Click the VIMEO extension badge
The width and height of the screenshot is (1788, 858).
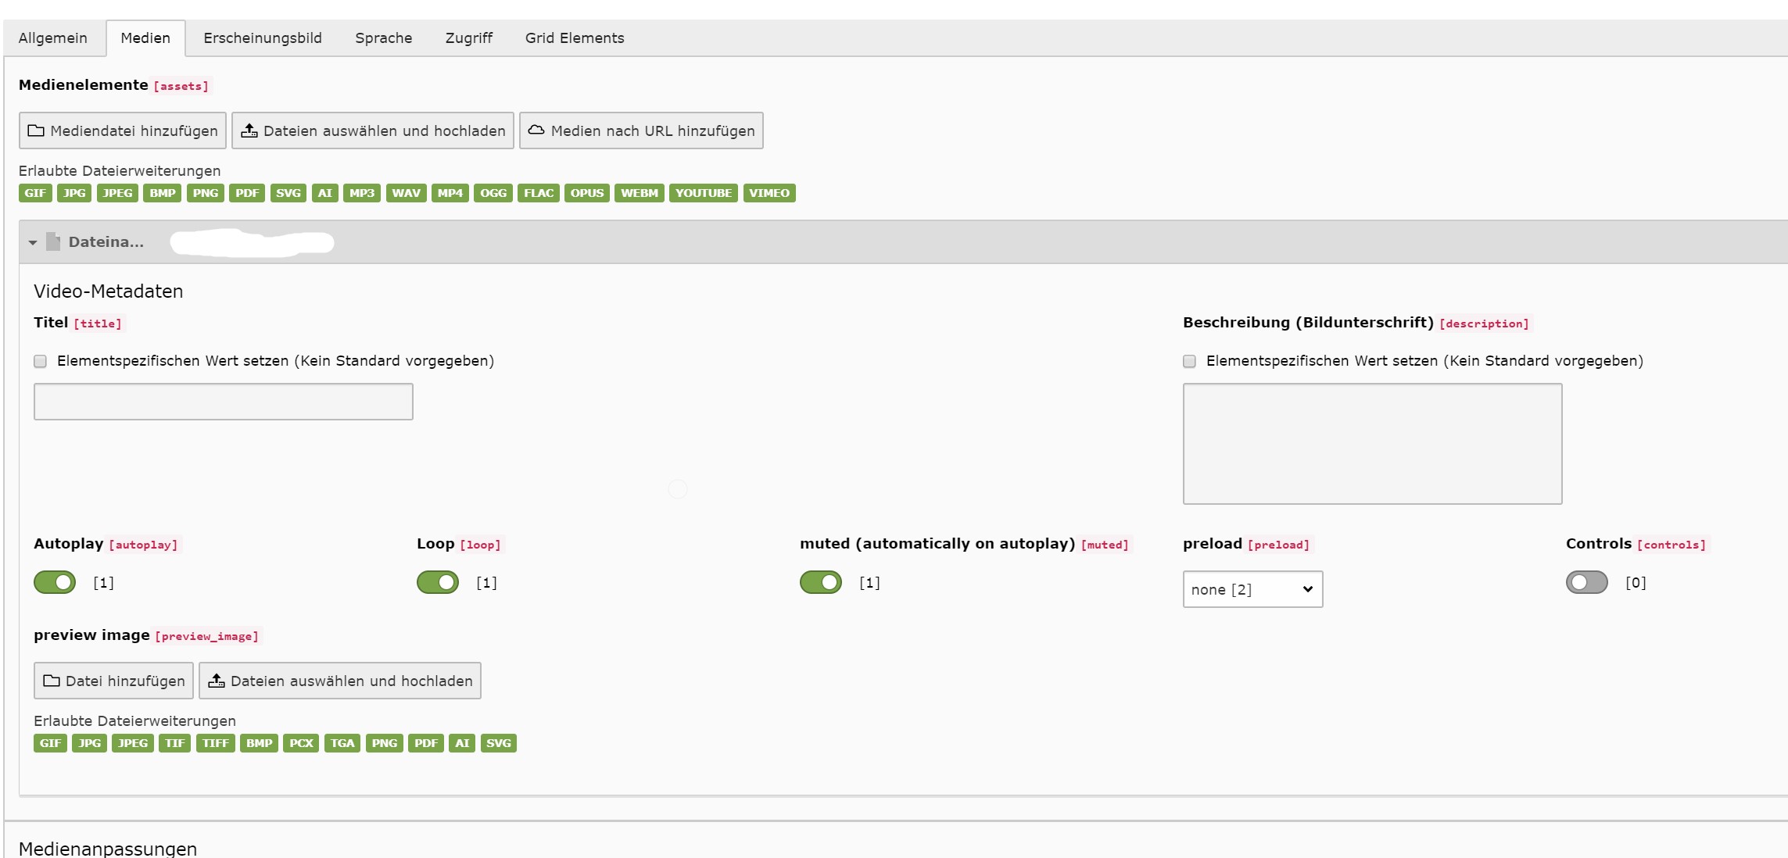769,193
